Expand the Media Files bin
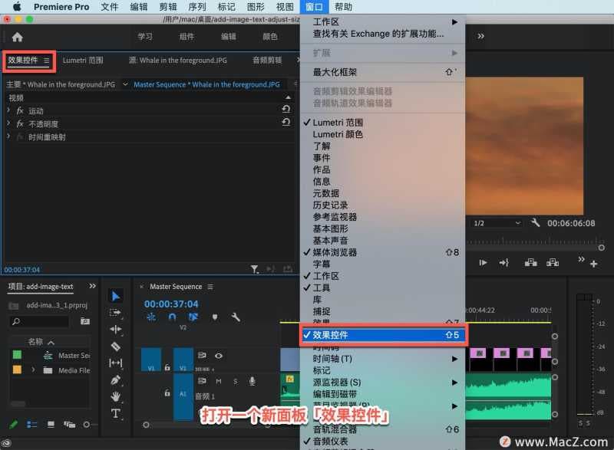 pos(33,370)
